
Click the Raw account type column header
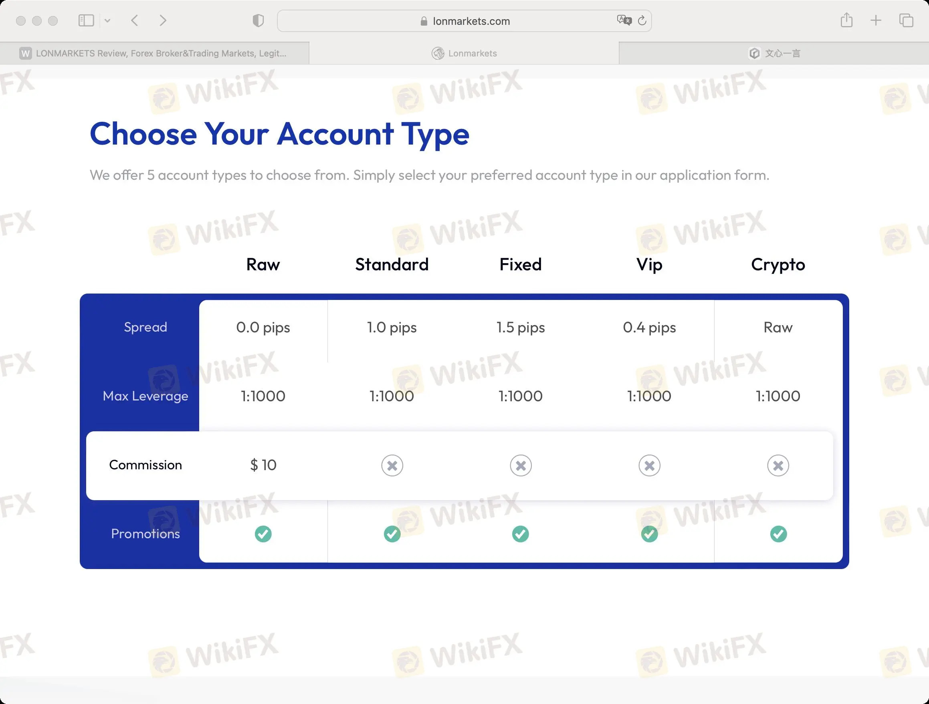263,263
